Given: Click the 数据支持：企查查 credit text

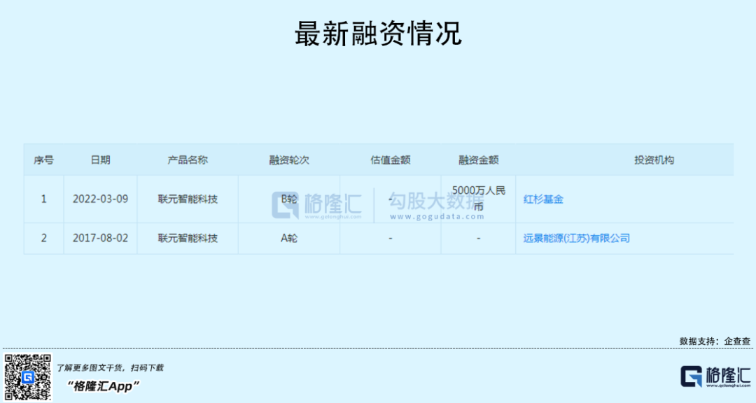Looking at the screenshot, I should (x=715, y=341).
